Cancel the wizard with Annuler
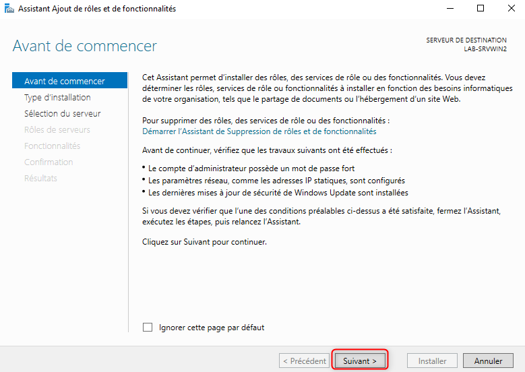 (x=488, y=361)
